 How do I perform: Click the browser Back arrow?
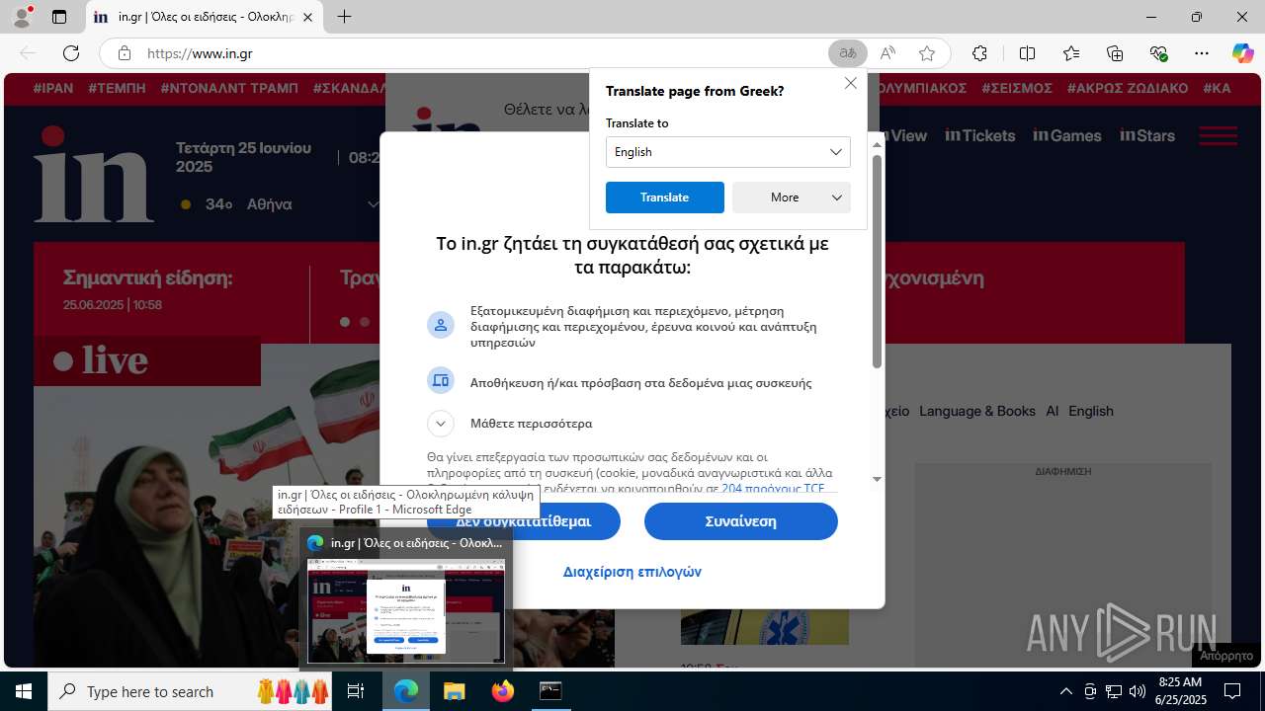(27, 53)
